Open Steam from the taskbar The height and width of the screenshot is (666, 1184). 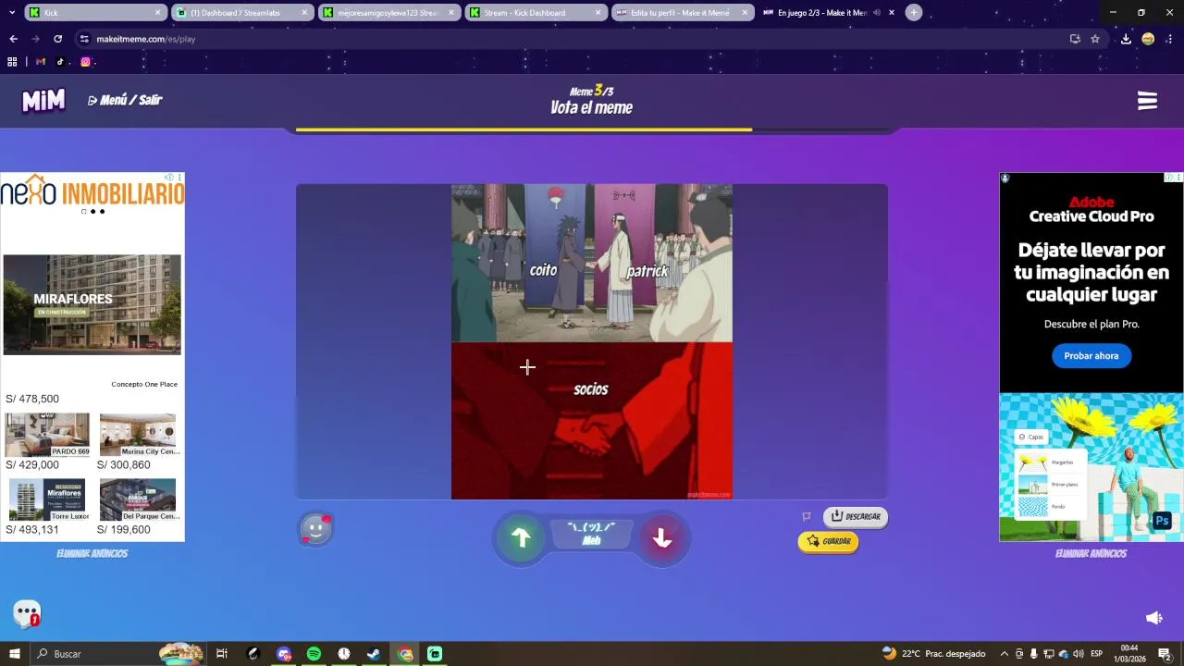[374, 654]
